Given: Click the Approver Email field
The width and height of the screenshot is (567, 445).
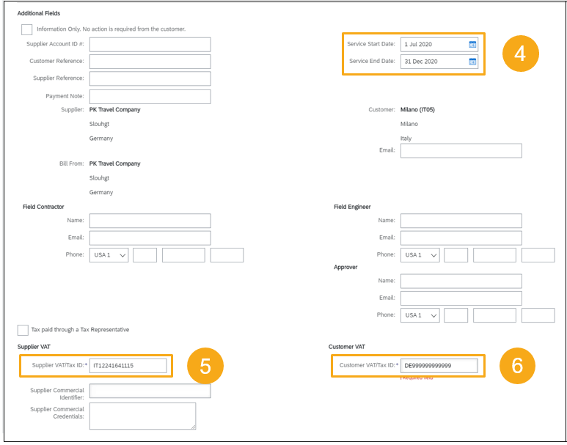Looking at the screenshot, I should [x=461, y=298].
